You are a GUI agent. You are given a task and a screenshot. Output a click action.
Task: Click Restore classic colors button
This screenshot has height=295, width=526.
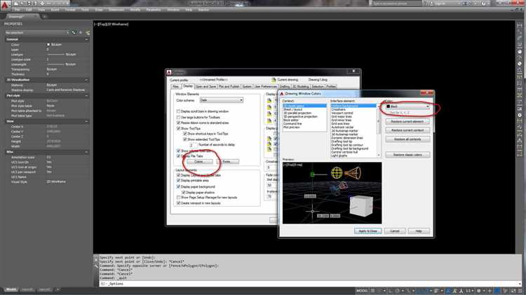tap(407, 155)
